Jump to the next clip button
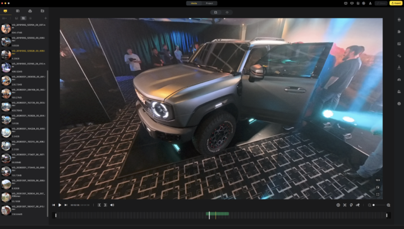404x229 pixels. coord(66,205)
